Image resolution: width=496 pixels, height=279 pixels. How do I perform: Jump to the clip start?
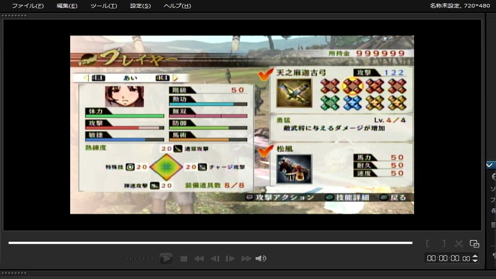198,259
